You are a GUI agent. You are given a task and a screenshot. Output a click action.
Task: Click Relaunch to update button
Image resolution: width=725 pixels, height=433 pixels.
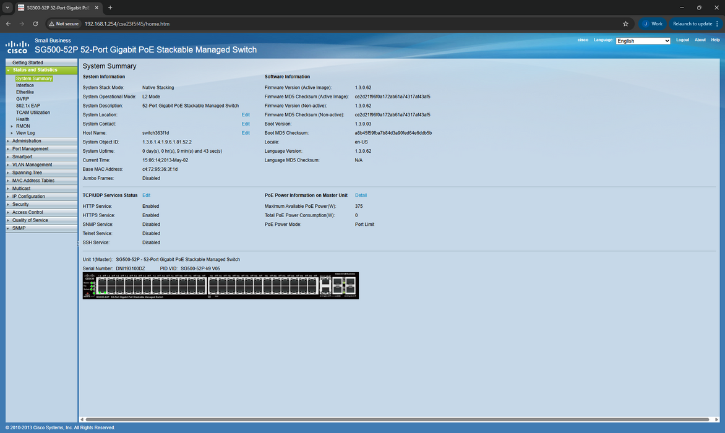pyautogui.click(x=692, y=24)
